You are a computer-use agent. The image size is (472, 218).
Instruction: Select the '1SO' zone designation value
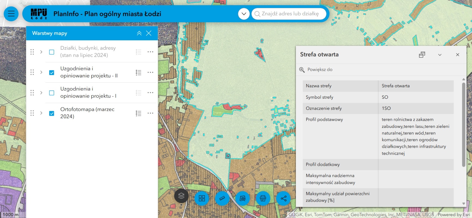[x=386, y=108]
